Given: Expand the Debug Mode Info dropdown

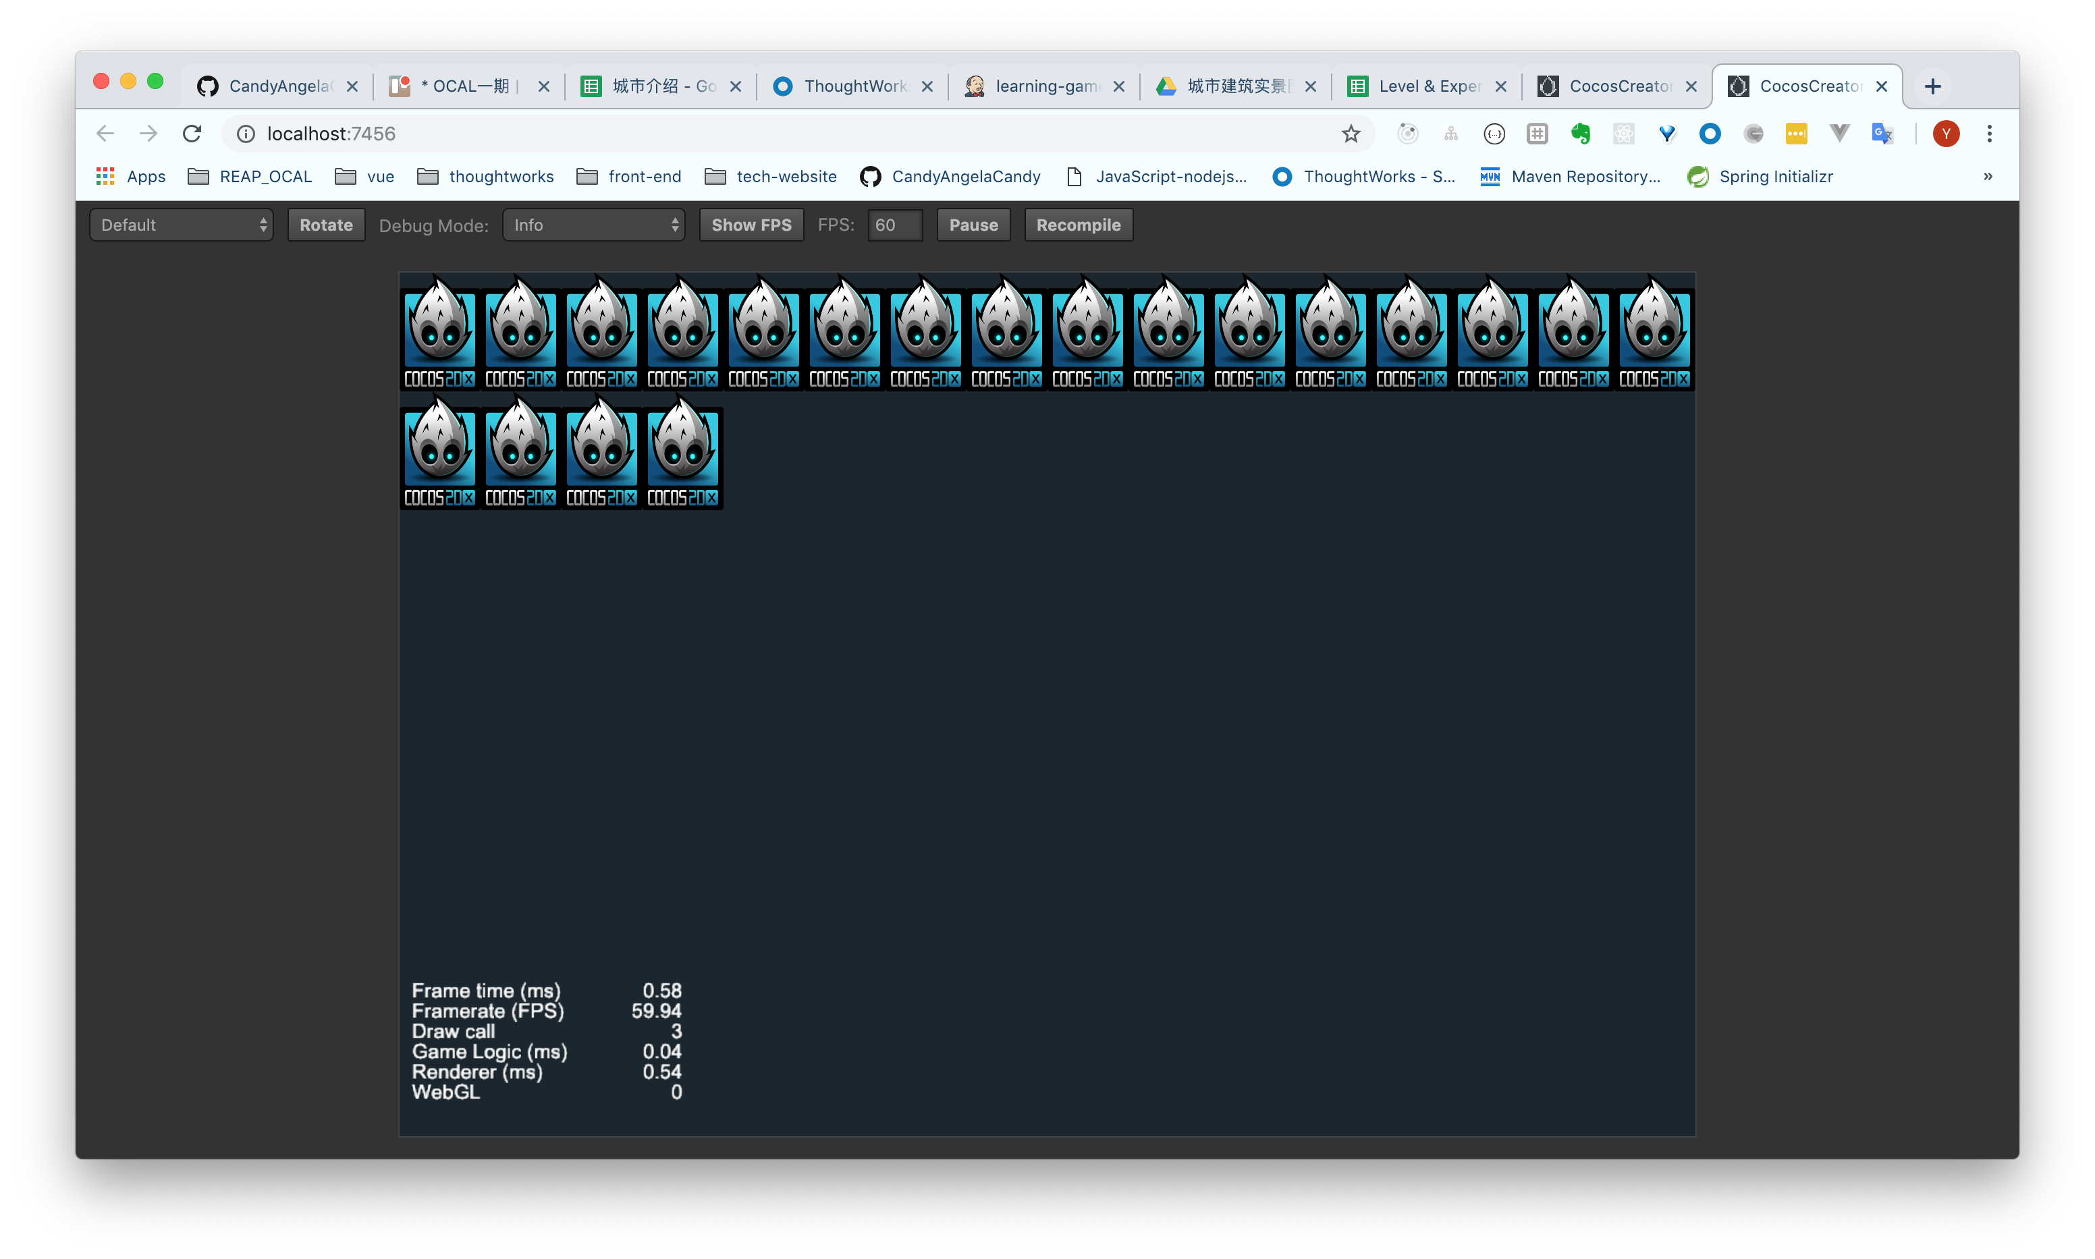Looking at the screenshot, I should tap(593, 225).
